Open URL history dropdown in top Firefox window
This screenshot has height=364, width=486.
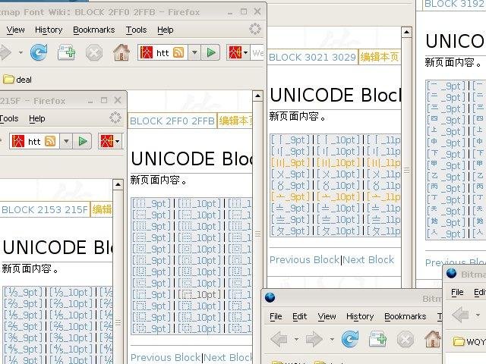pyautogui.click(x=194, y=52)
